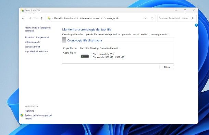Open 'Backup delle immagini del sistema'
The image size is (209, 135).
(x=38, y=117)
